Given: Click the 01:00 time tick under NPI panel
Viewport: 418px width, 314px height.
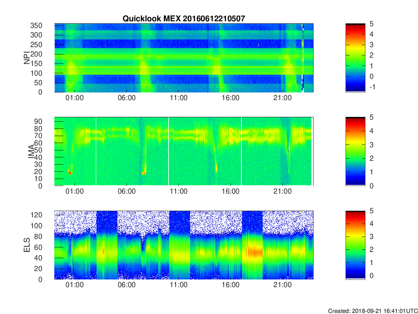Looking at the screenshot, I should tap(75, 98).
